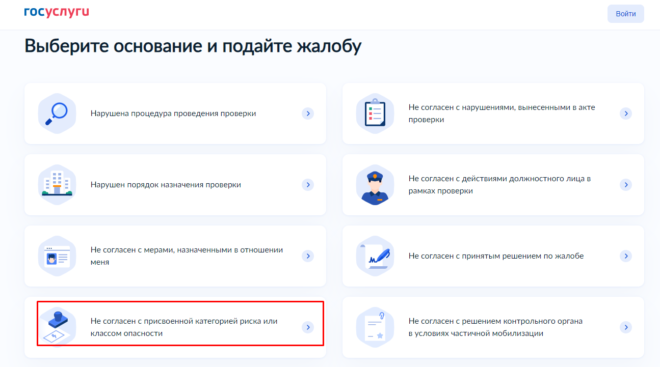The height and width of the screenshot is (367, 660).
Task: Choose Нарушена процедура проведения проверки text
Action: click(x=173, y=114)
